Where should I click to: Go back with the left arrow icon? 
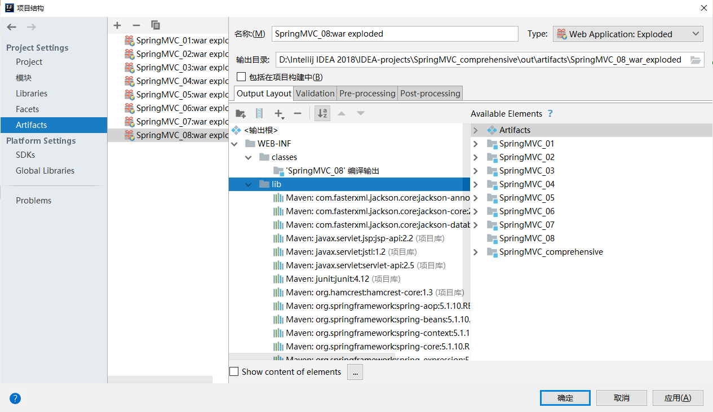(12, 27)
